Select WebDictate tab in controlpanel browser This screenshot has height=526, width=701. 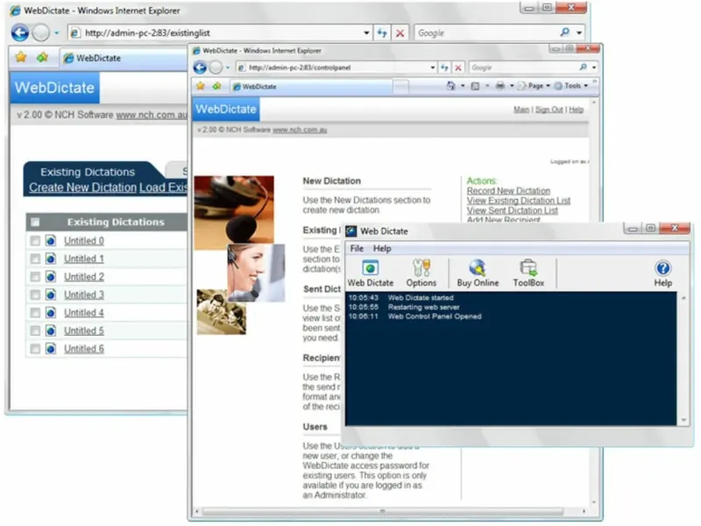pos(312,86)
